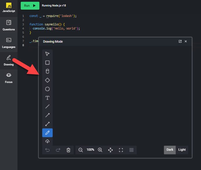The width and height of the screenshot is (201, 170).
Task: Switch drawing theme to Dark
Action: tap(170, 150)
